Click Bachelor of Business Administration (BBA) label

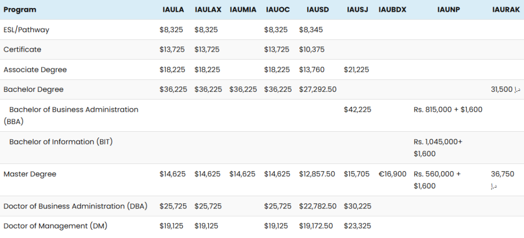coord(71,115)
